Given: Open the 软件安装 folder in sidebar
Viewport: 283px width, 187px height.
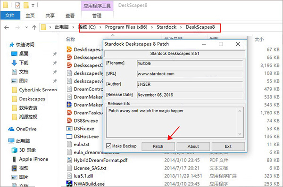Looking at the screenshot, I should tap(28, 108).
